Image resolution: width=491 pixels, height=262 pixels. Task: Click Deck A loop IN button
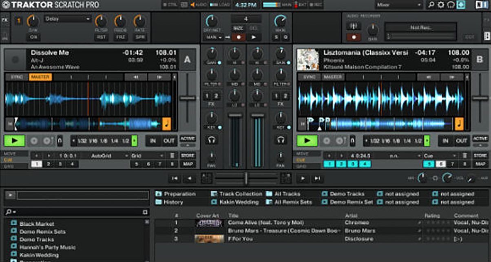click(153, 141)
